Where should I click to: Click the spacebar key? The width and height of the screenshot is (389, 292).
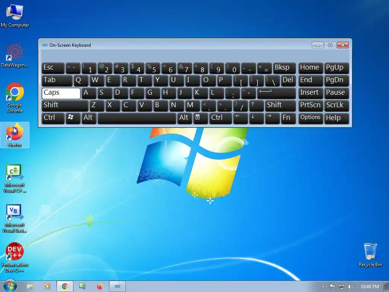[x=137, y=119]
